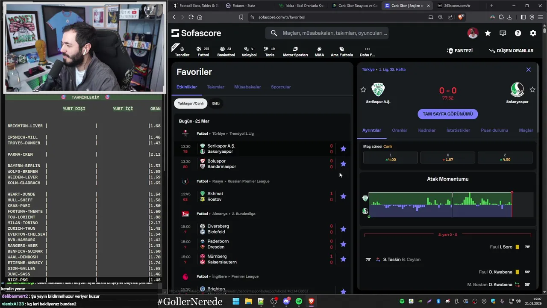Open the Puan durumu tab
This screenshot has height=308, width=547.
click(494, 130)
